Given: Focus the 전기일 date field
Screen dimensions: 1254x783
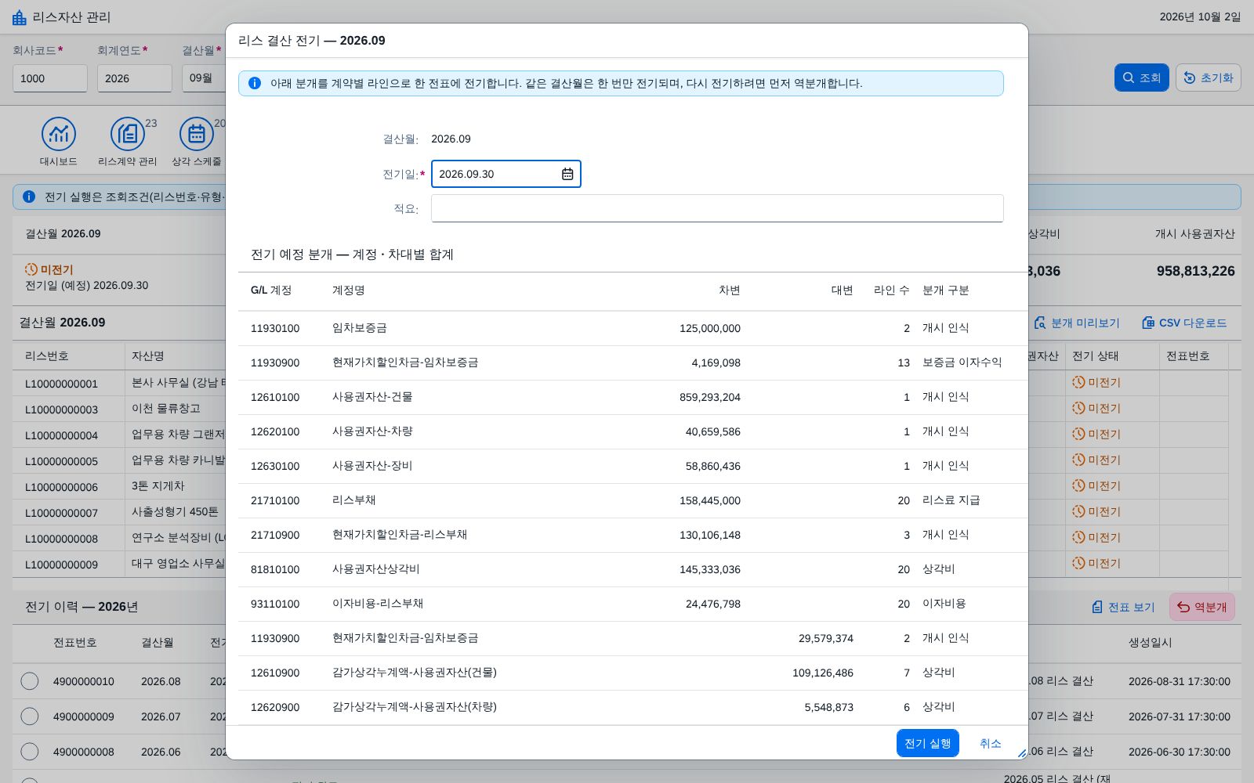Looking at the screenshot, I should 506,174.
